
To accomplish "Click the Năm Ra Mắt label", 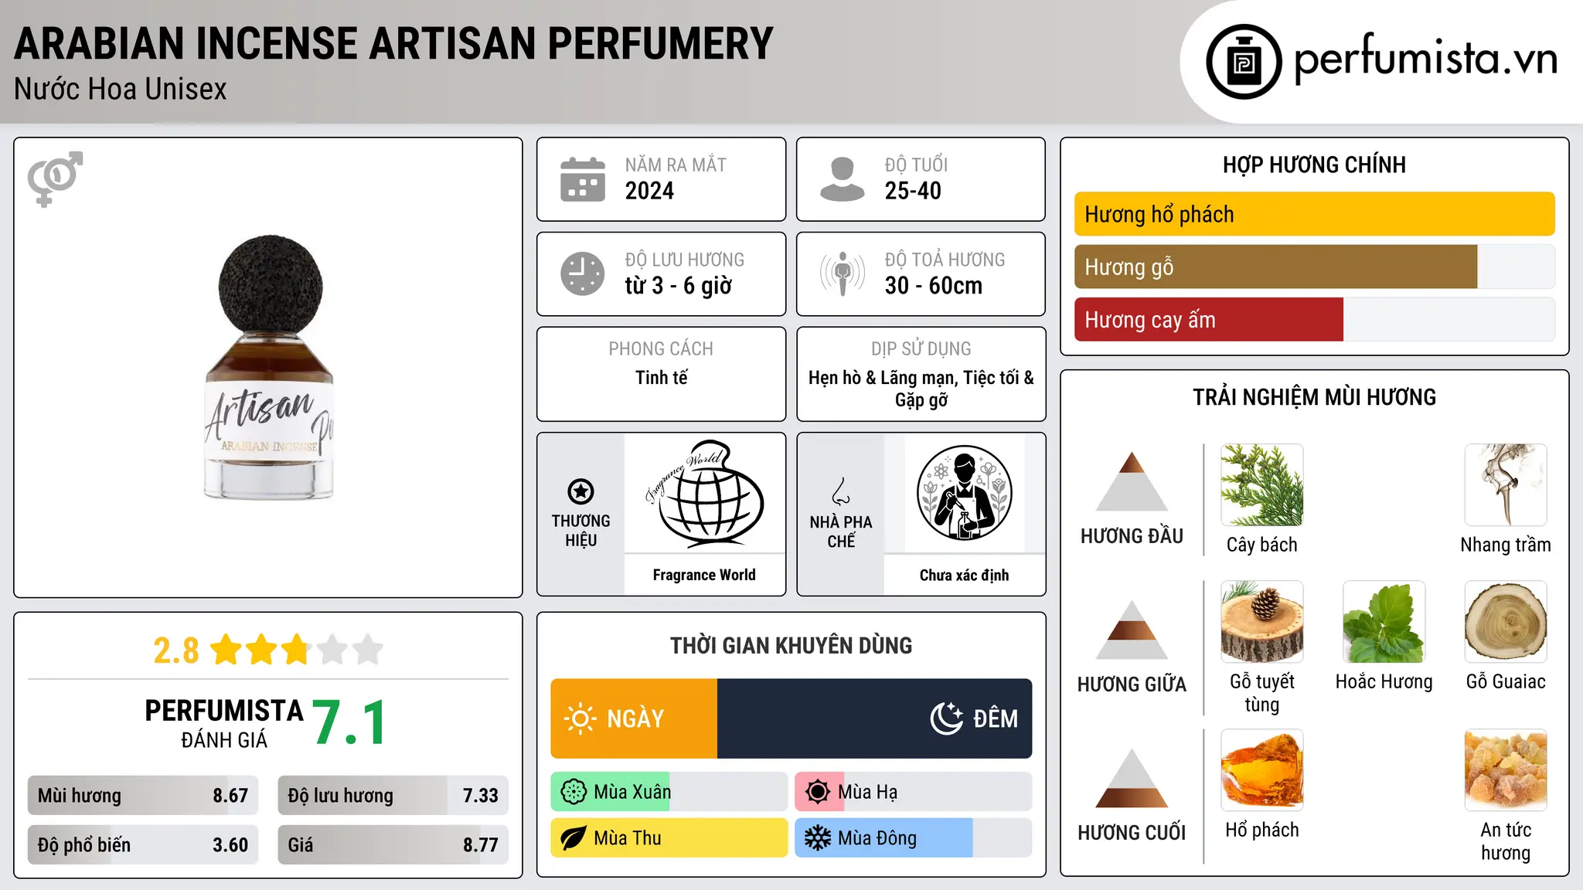I will [x=676, y=165].
